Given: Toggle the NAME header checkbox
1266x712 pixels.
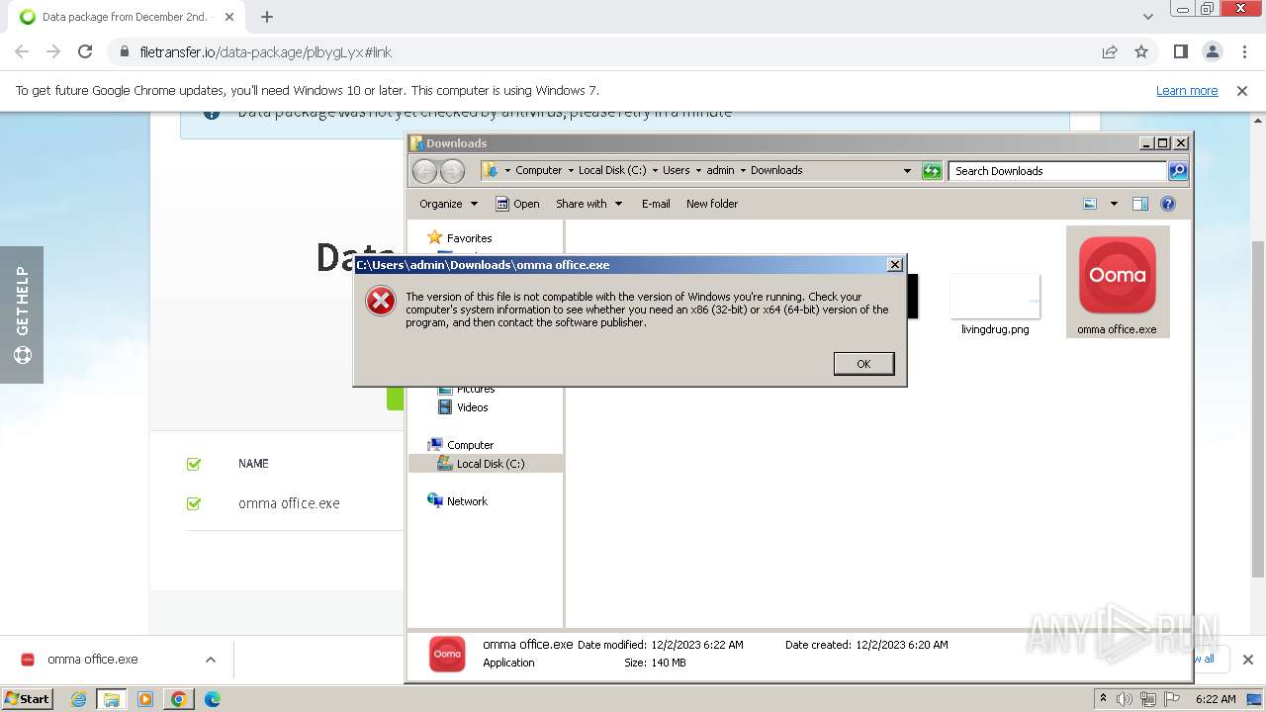Looking at the screenshot, I should coord(194,464).
